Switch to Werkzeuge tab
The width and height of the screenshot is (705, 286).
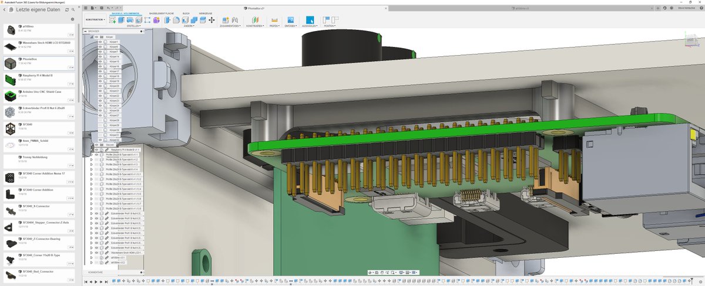206,13
